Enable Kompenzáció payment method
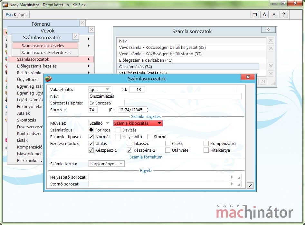The height and width of the screenshot is (225, 305). coord(206,143)
